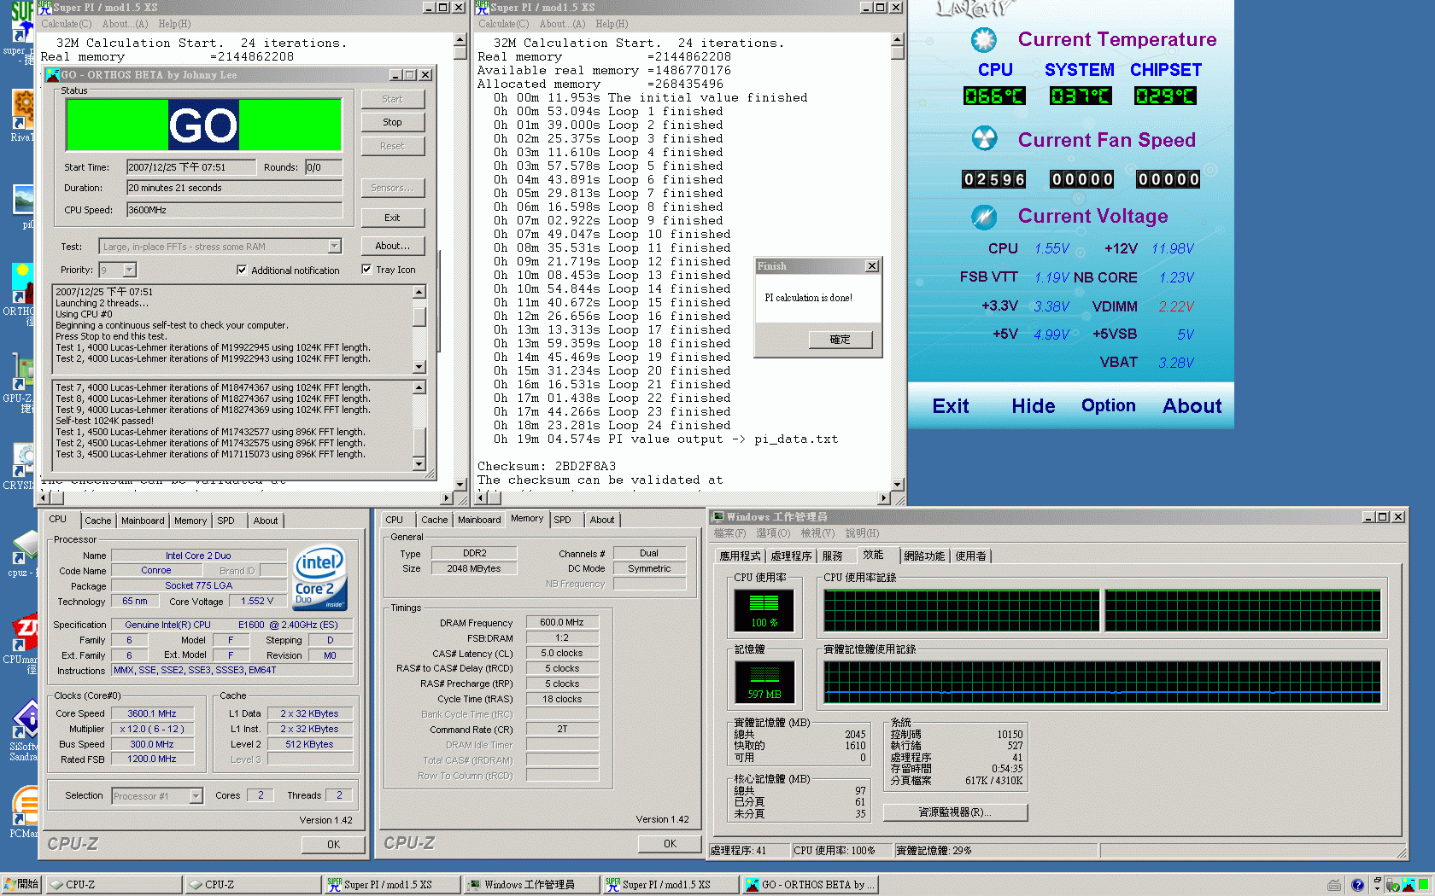Open the Priority dropdown in ORTHOS

[x=130, y=271]
